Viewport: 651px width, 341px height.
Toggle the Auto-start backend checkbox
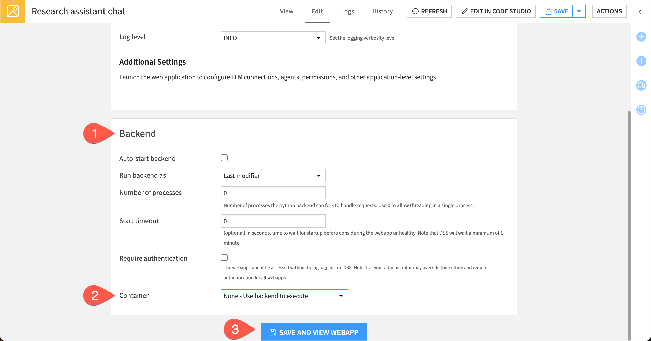pos(224,158)
